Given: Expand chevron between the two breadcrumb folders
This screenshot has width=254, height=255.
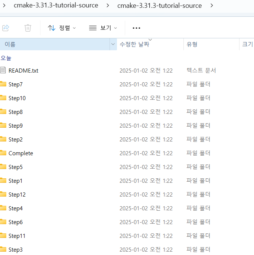Looking at the screenshot, I should tap(108, 6).
